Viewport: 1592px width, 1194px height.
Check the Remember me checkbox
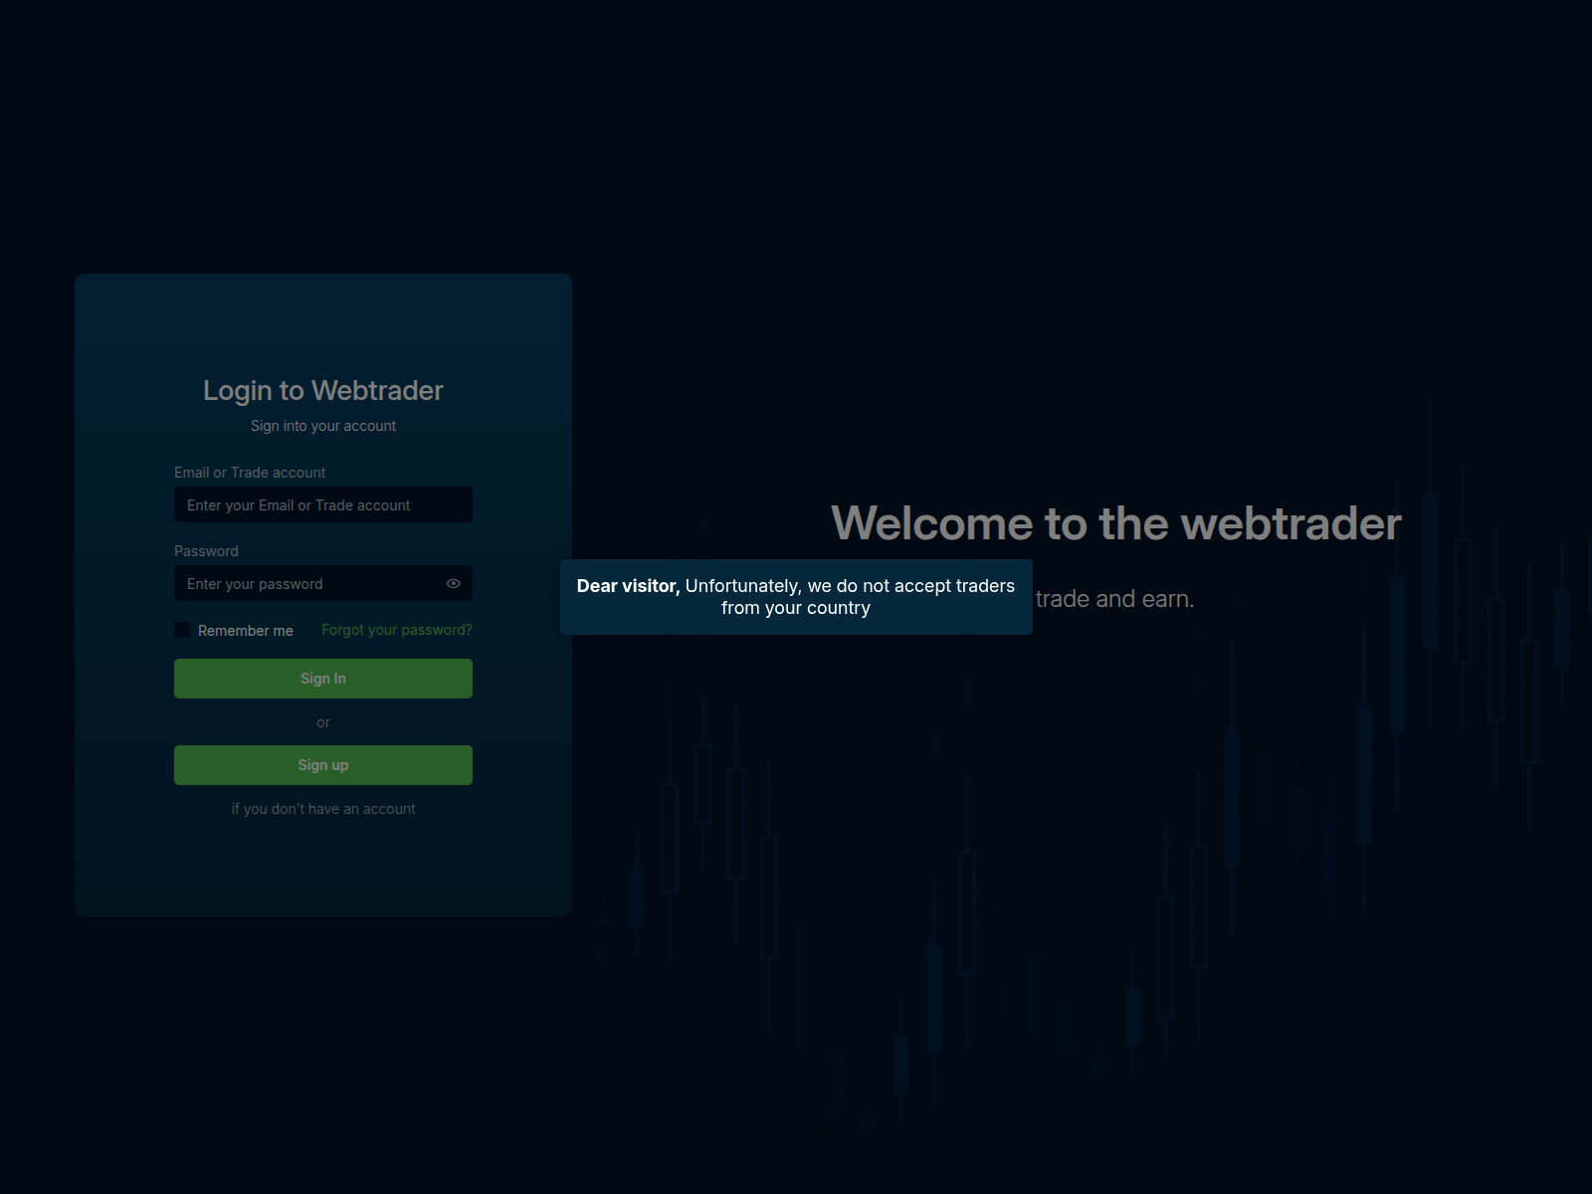[x=182, y=630]
